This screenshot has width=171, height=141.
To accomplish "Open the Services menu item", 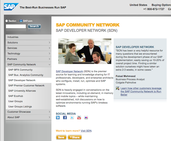I will [28, 48].
